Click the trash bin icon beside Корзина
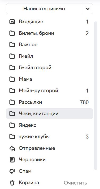 [12, 183]
